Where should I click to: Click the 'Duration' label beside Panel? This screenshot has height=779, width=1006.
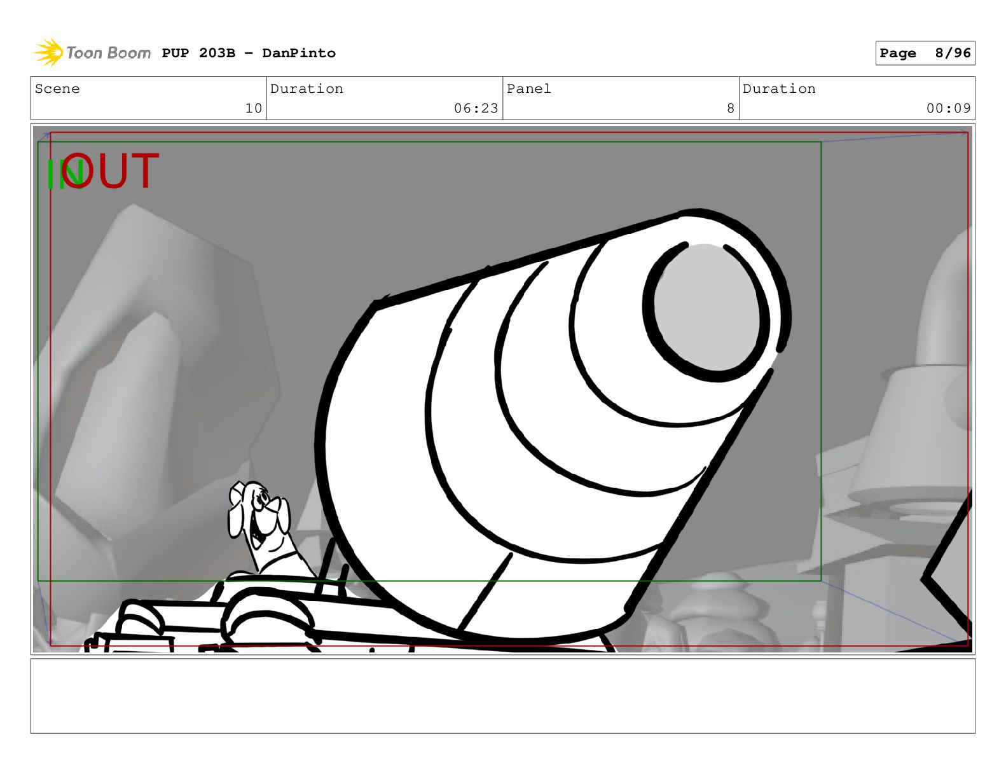click(779, 88)
